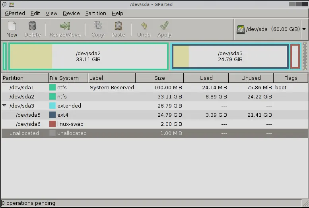Select the /dev/sda5 ext4 row
309x208 pixels.
tap(155, 115)
